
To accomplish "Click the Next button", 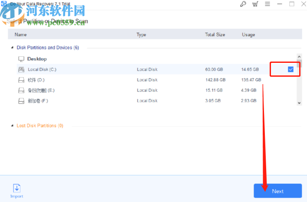I will 277,191.
